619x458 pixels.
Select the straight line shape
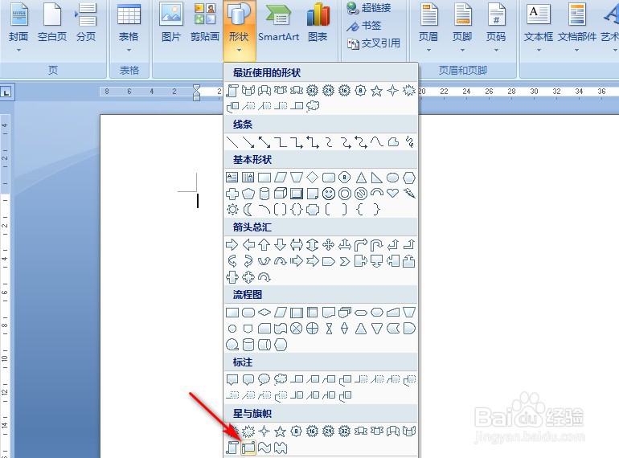(232, 142)
